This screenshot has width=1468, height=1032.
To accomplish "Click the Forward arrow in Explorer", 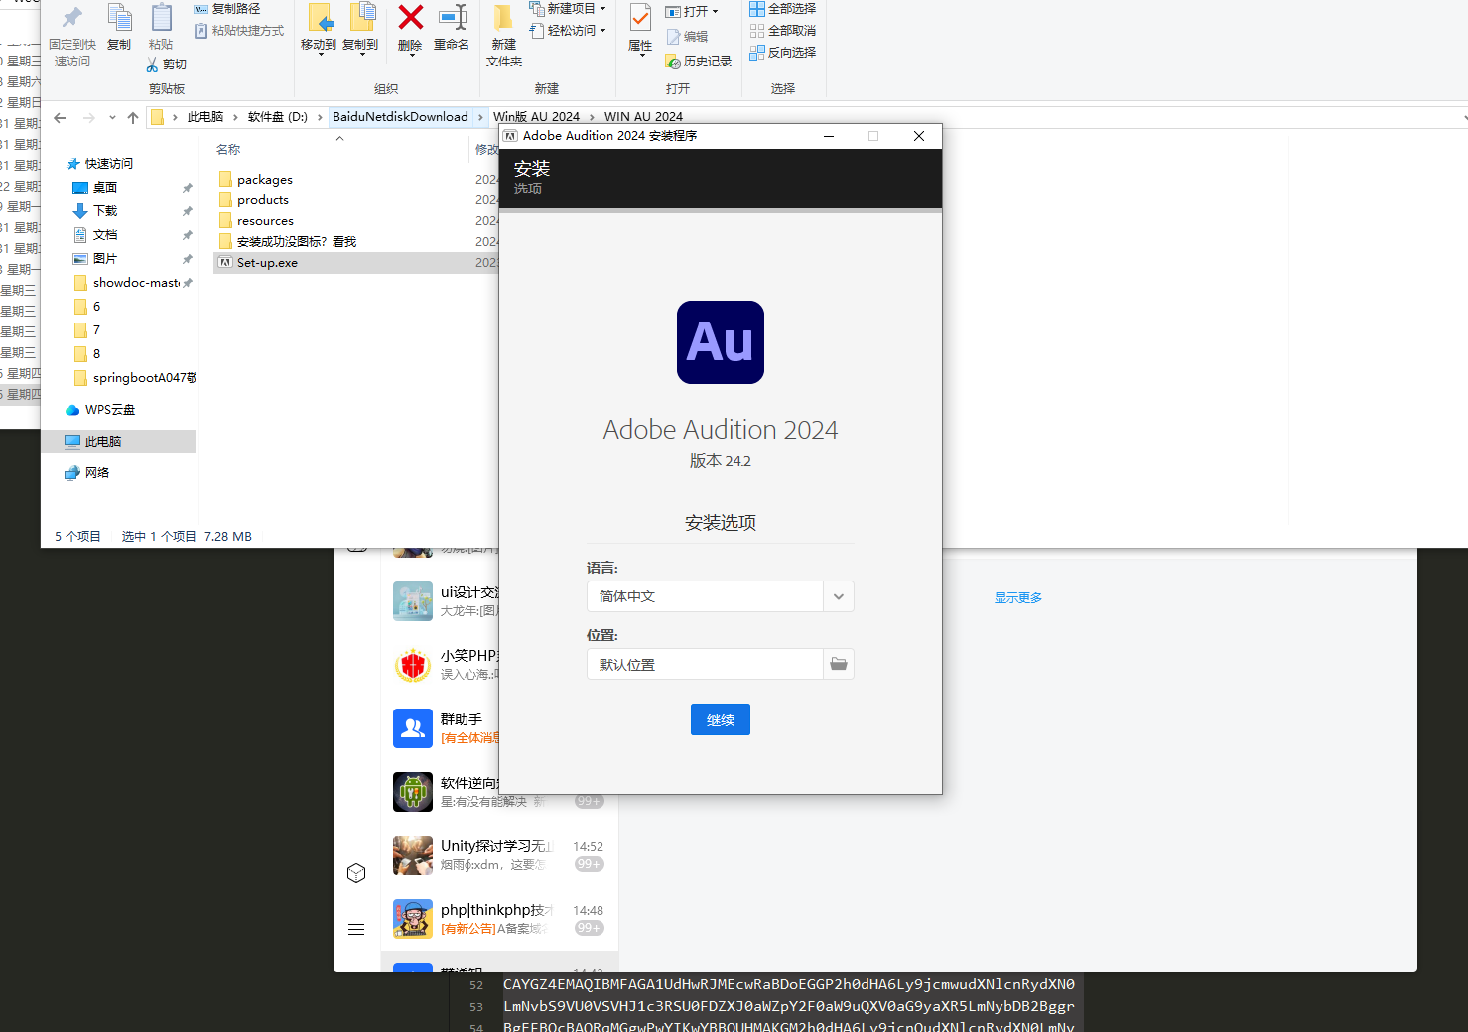I will 89,117.
